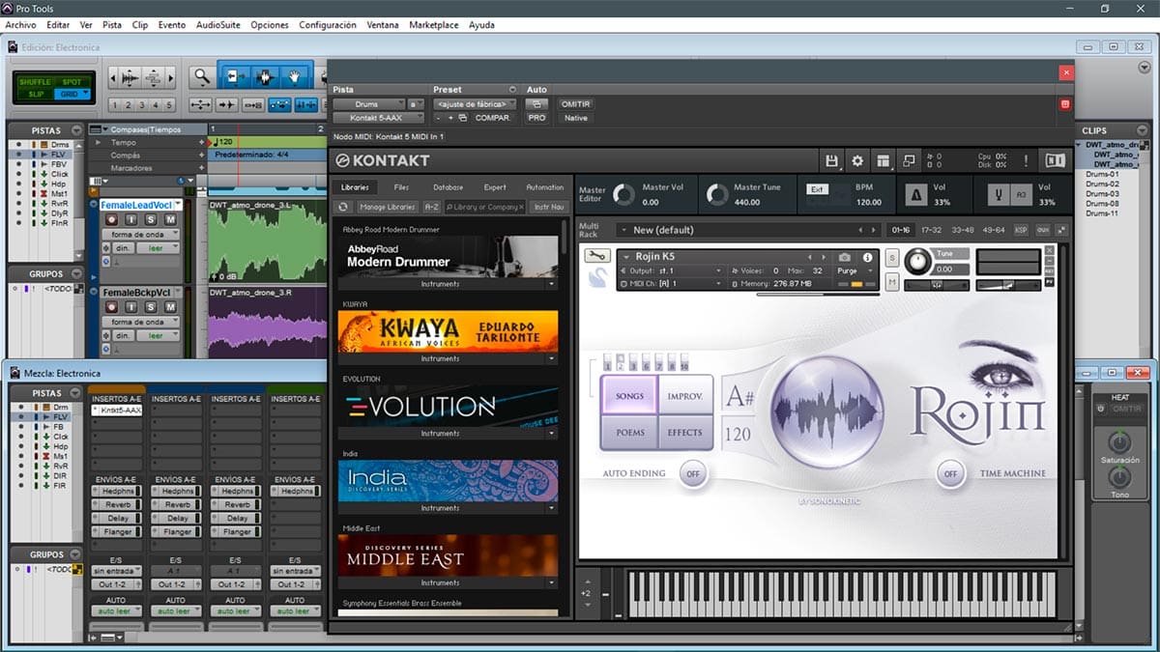Toggle AUTO ENDING off switch
Viewport: 1160px width, 652px height.
click(691, 473)
